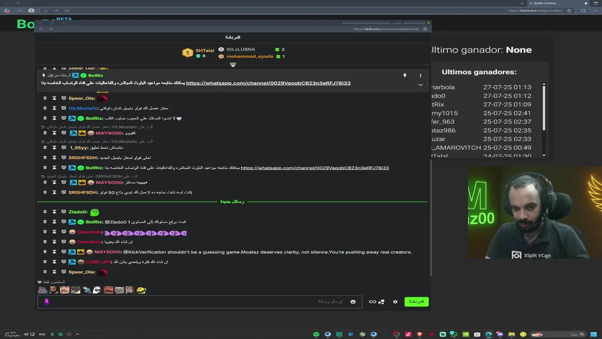Viewport: 602px width, 339px height.
Task: Delete VILMostafz's message with the trash icon
Action: [x=45, y=108]
